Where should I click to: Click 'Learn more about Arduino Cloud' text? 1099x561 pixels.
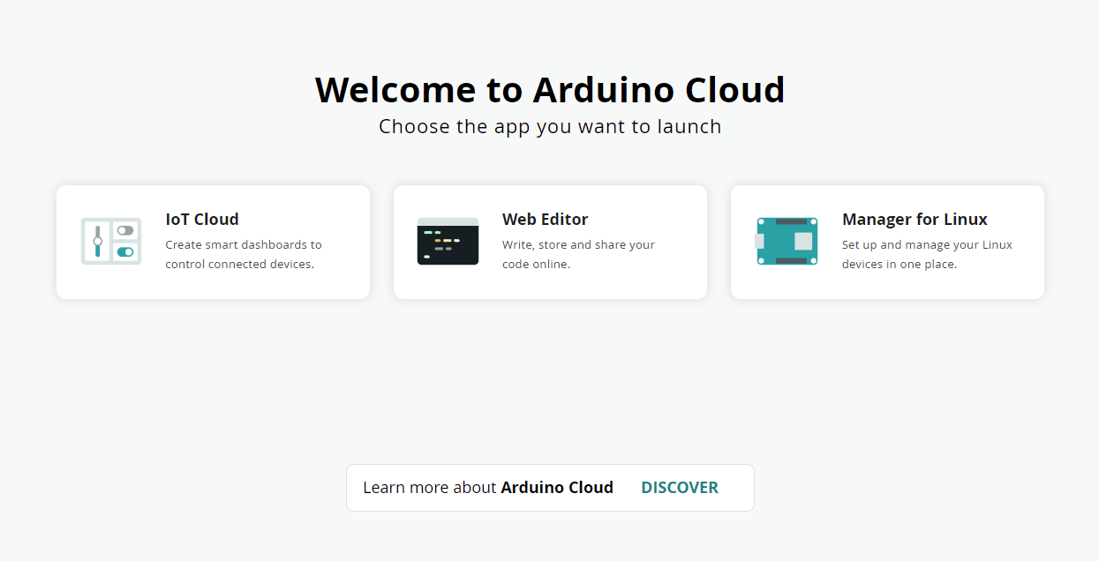tap(488, 488)
